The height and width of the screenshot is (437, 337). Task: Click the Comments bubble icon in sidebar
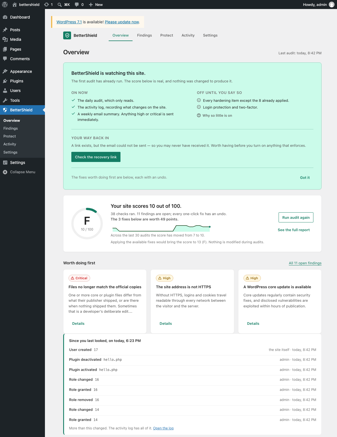click(x=5, y=59)
